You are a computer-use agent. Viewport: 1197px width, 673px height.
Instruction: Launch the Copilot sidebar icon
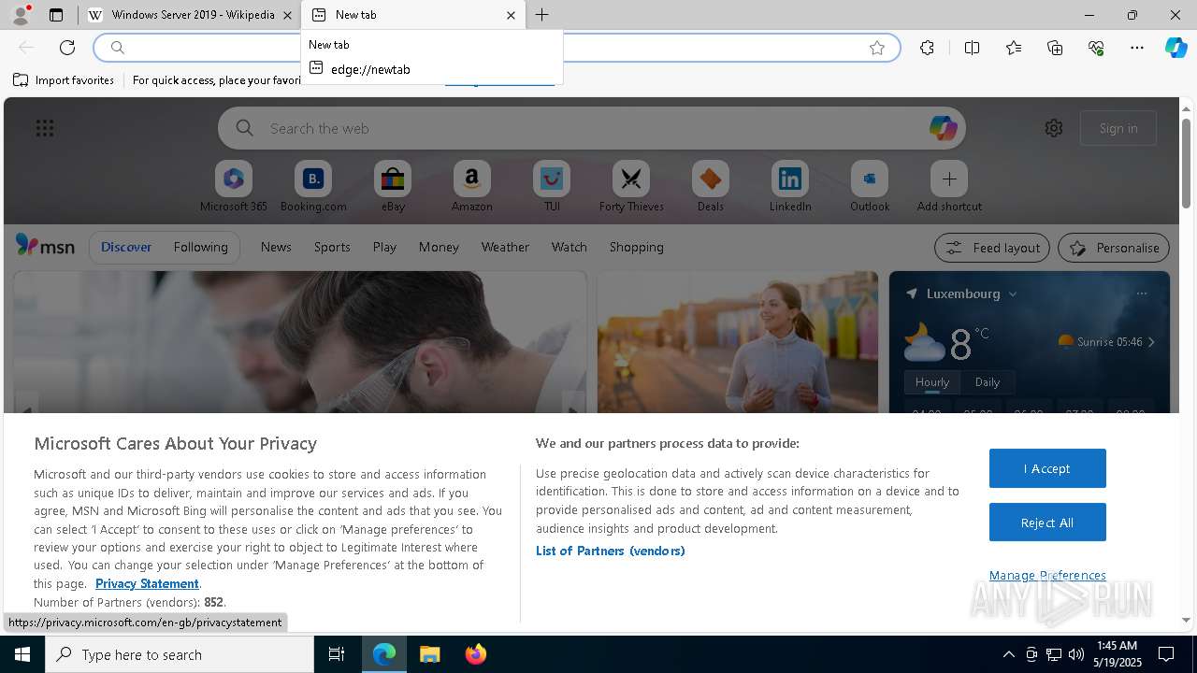coord(1176,48)
